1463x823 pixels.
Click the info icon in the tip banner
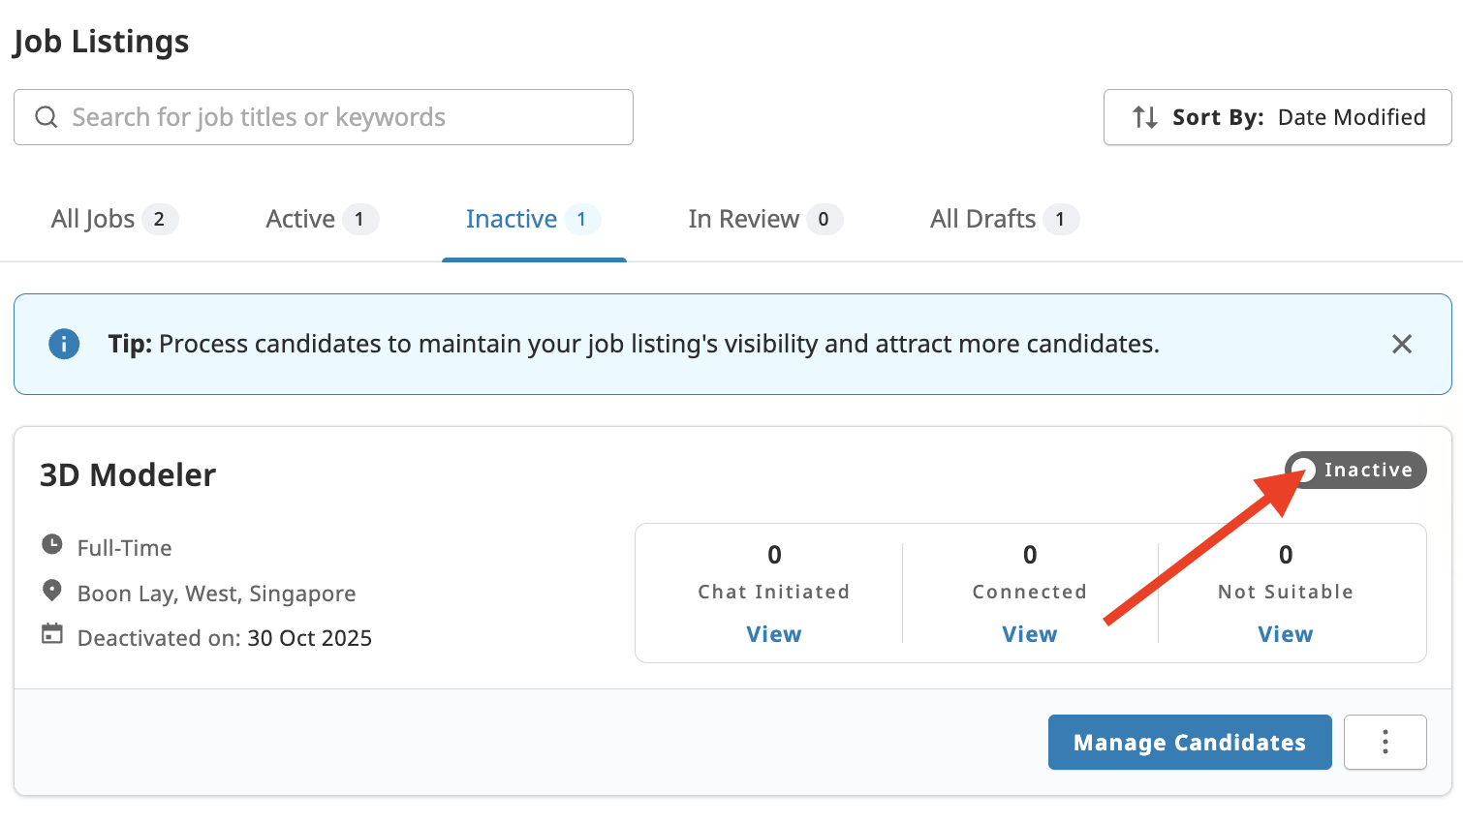pos(63,344)
